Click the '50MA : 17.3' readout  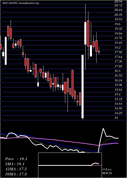16,174
